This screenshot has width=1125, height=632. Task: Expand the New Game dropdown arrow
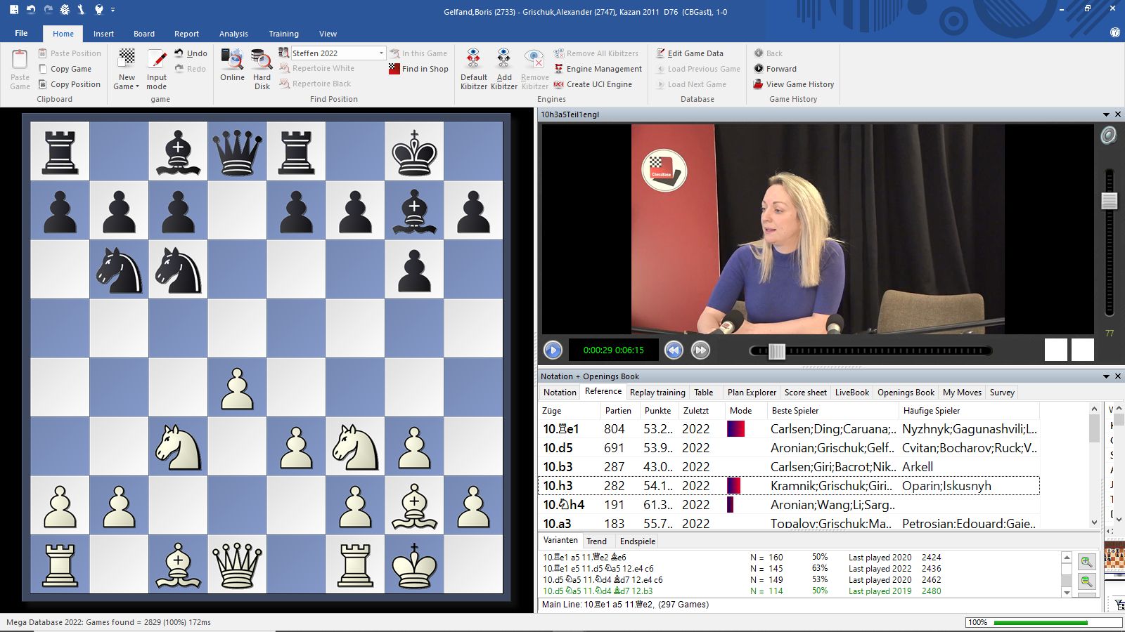click(x=137, y=87)
